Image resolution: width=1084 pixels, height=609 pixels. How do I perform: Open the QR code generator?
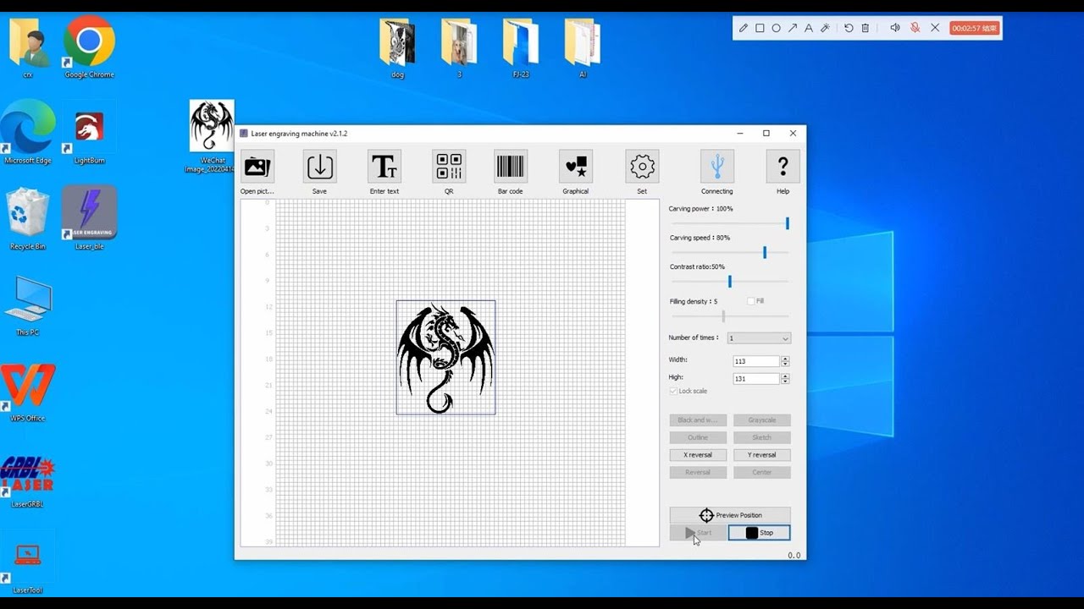[x=449, y=167]
